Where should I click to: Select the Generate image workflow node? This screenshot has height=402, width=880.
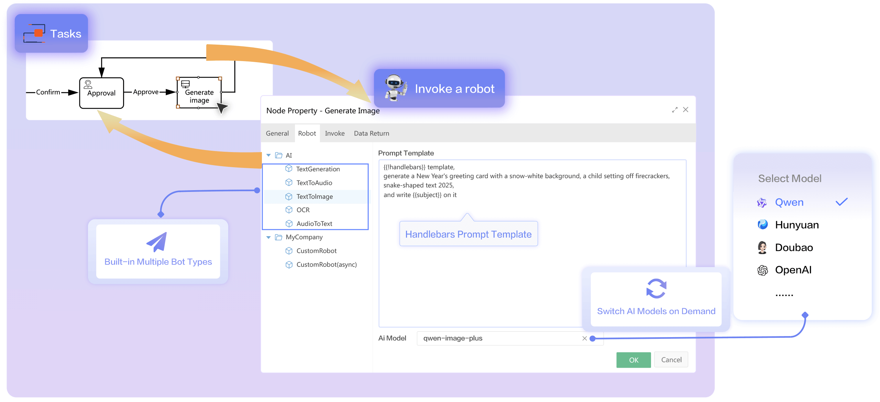199,93
